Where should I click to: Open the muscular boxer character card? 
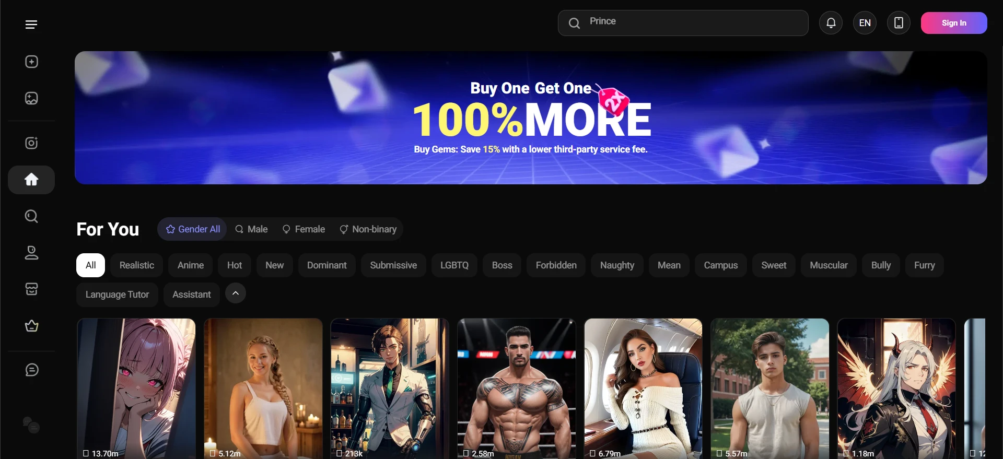[516, 389]
